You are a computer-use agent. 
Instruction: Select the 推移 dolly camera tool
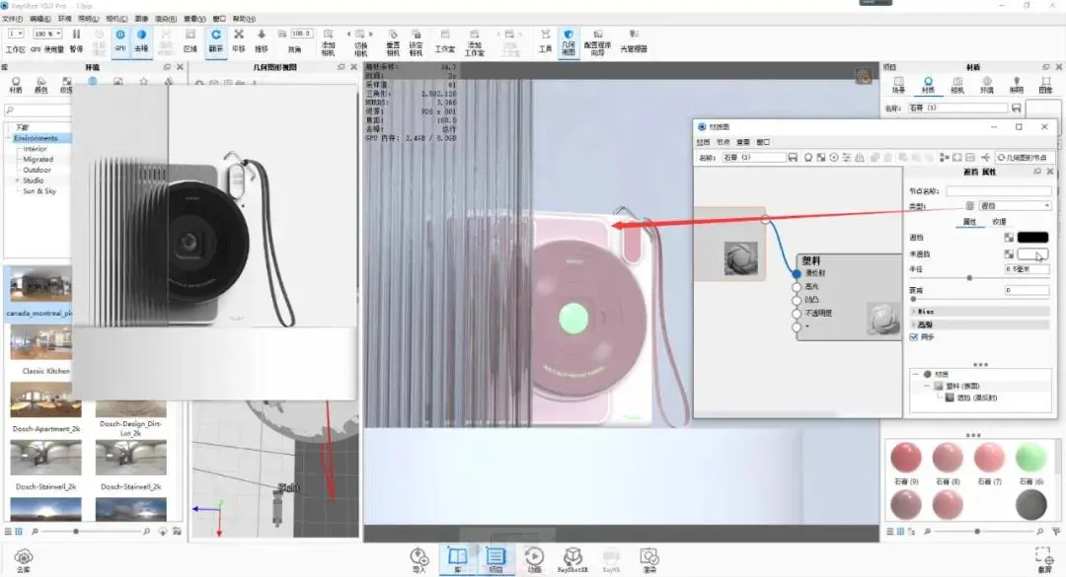(x=261, y=40)
